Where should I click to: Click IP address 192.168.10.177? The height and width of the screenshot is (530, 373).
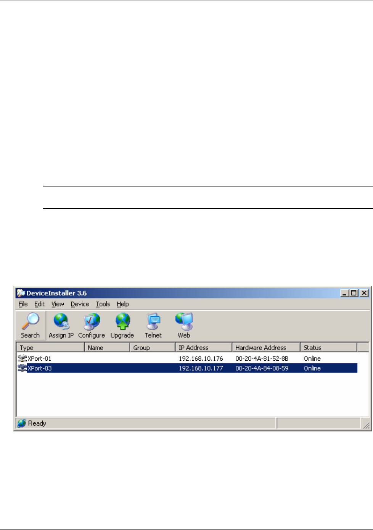pyautogui.click(x=201, y=368)
